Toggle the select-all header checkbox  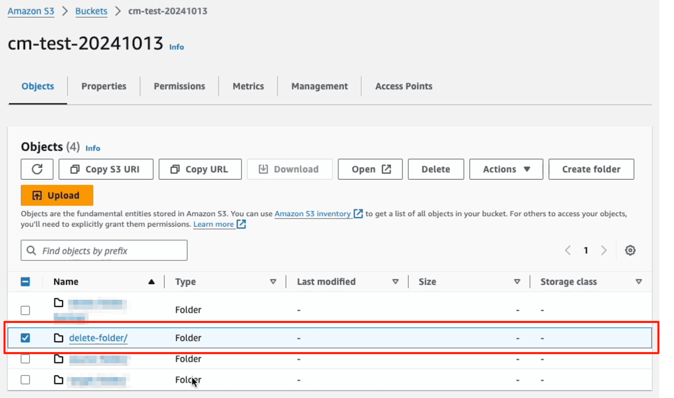[x=25, y=281]
